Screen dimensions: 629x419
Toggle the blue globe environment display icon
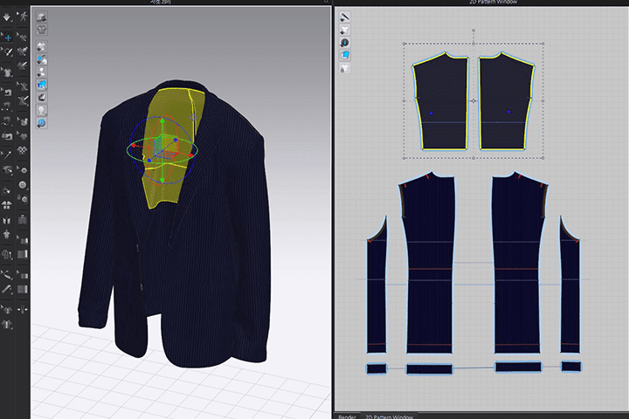[42, 123]
